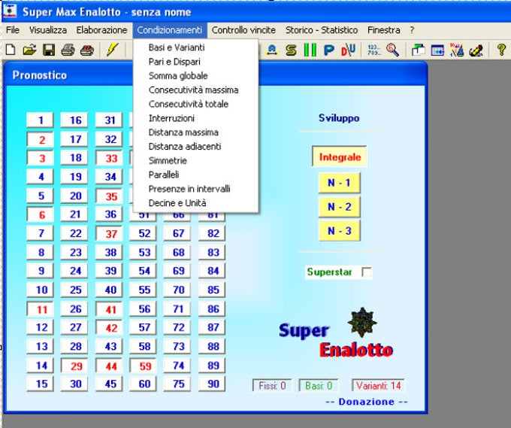Click the yellow highlighter toolbar icon

[476, 50]
